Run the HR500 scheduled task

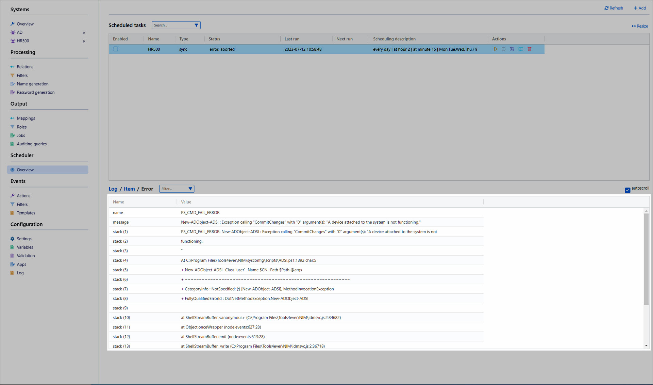click(x=496, y=49)
